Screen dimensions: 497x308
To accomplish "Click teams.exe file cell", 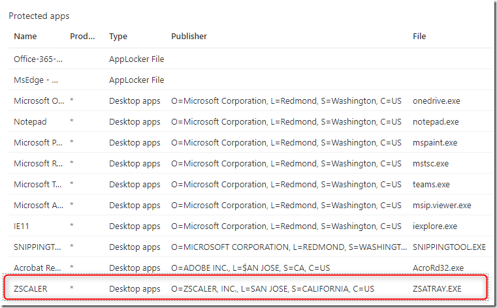I will point(431,185).
